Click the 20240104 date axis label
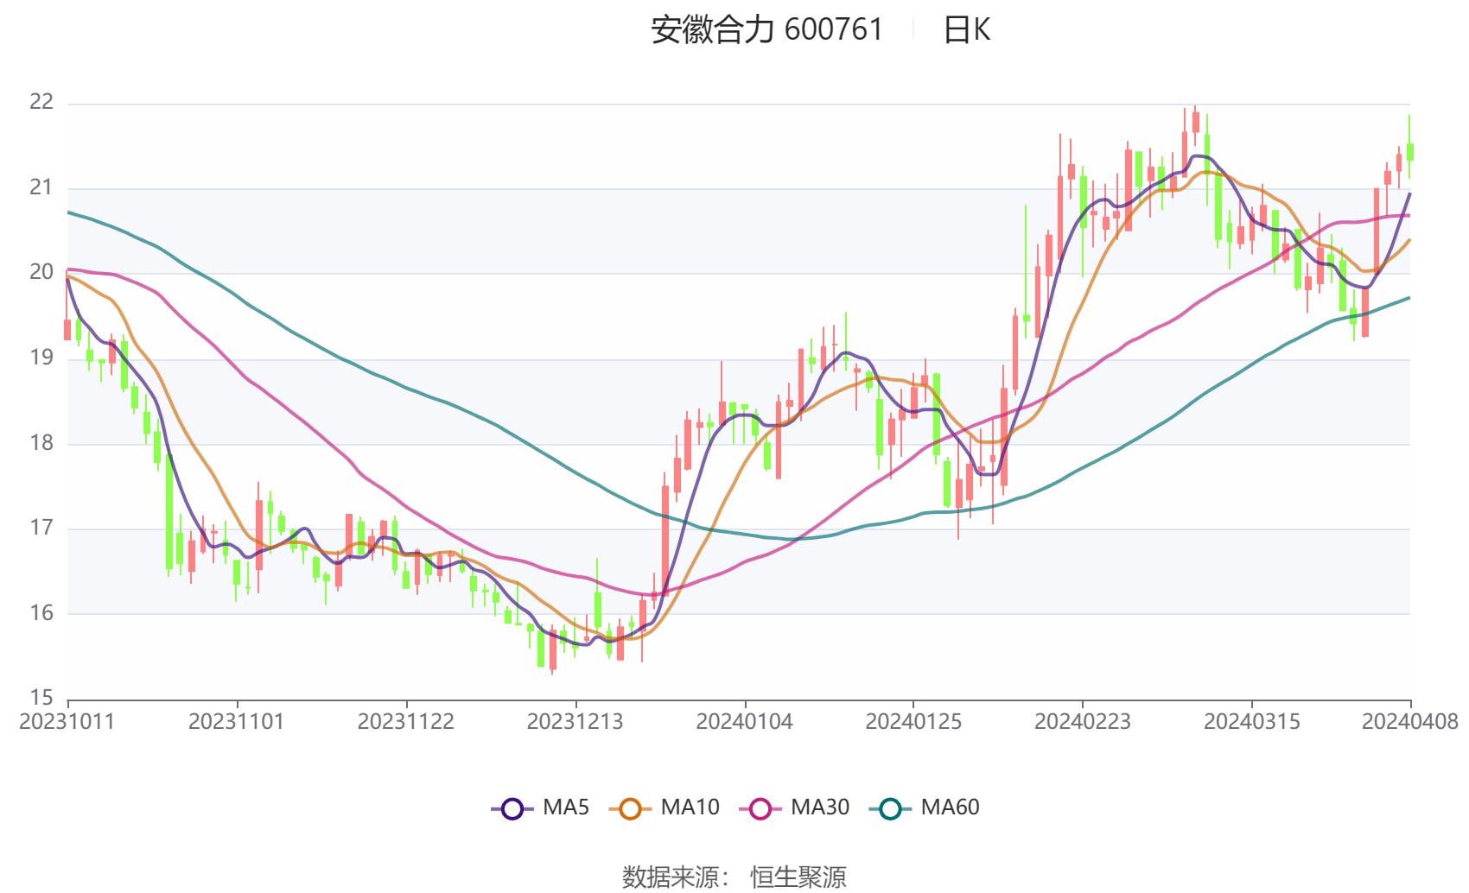The image size is (1469, 893). point(745,722)
